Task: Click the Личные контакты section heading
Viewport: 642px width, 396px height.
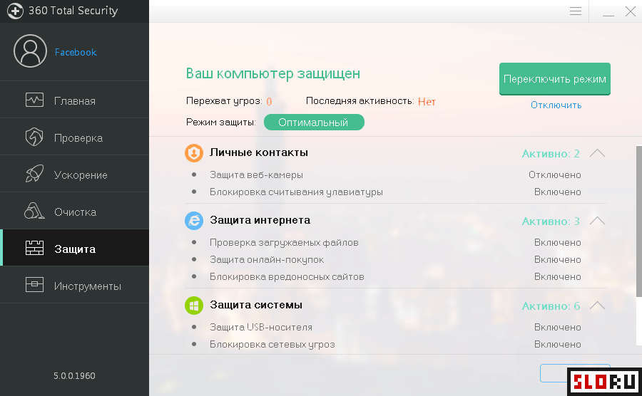Action: pyautogui.click(x=259, y=152)
